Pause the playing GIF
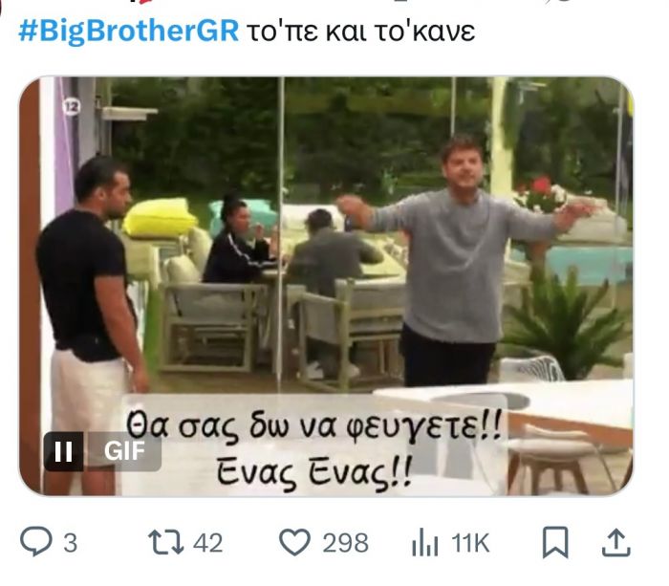Screen dimensions: 669x586 (64, 451)
